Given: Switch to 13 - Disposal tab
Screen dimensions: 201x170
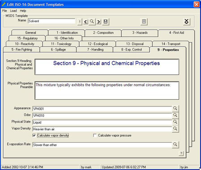Looking at the screenshot, I should point(135,44).
